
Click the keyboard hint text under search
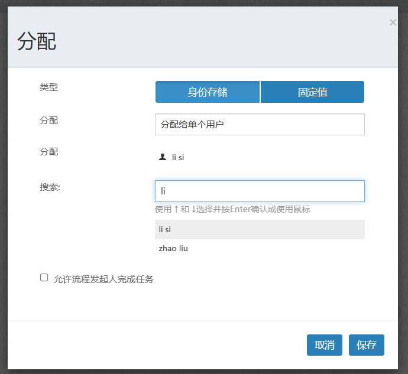click(x=232, y=209)
